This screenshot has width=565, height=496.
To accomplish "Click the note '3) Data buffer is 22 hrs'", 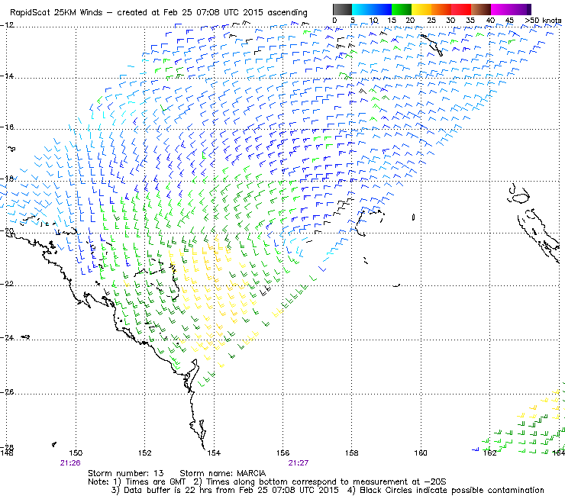I will (x=160, y=490).
